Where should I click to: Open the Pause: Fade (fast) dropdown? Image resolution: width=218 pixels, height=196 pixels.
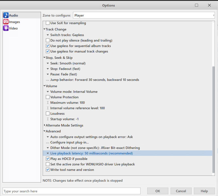tap(48, 74)
